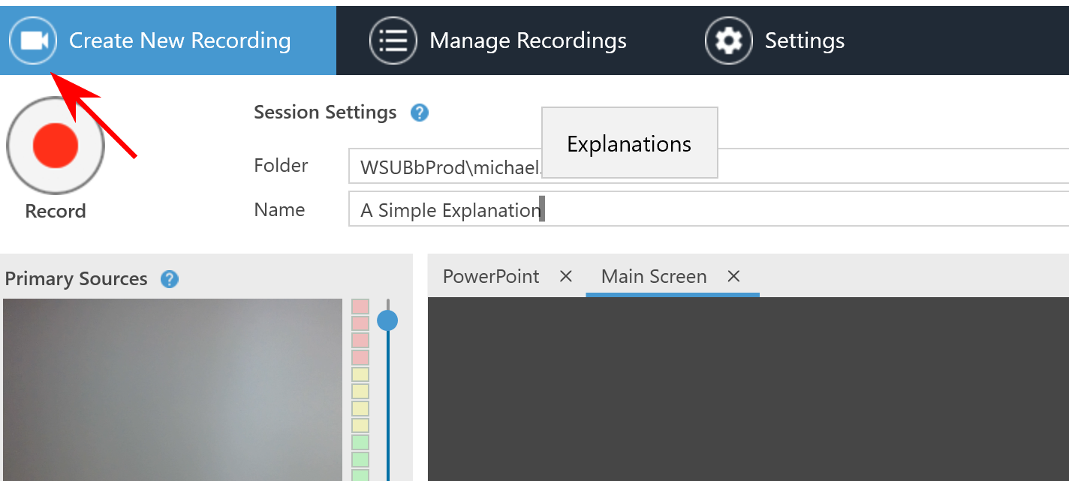Close the PowerPoint tab
Viewport: 1069px width, 481px height.
(566, 277)
